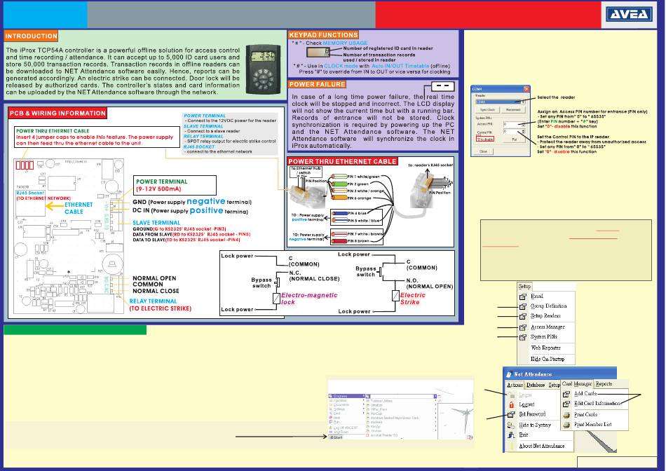Open the Actions menu in Net Attendance
The height and width of the screenshot is (471, 666).
coord(515,385)
